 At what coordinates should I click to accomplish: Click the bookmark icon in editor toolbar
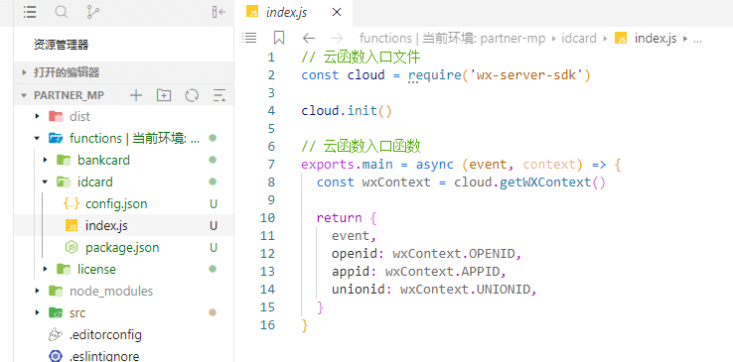pyautogui.click(x=279, y=39)
